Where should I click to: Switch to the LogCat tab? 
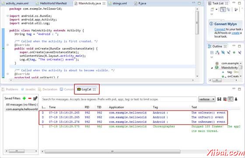click(86, 89)
